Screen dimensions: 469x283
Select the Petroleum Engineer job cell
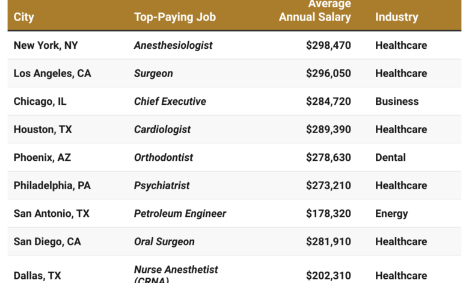tap(180, 213)
